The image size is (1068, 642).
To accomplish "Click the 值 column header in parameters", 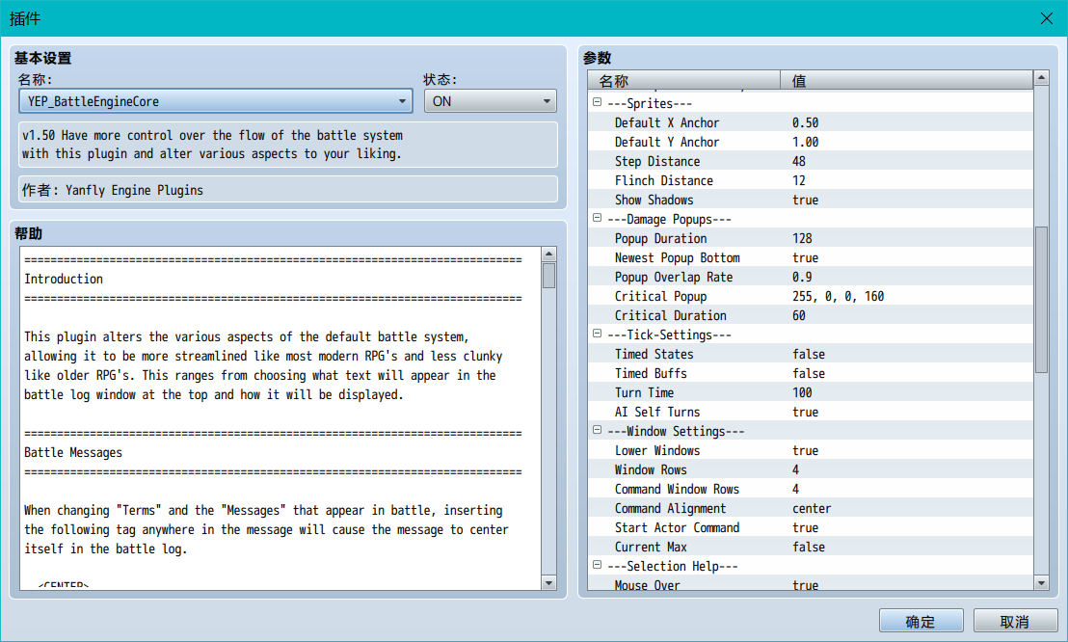I will click(907, 80).
